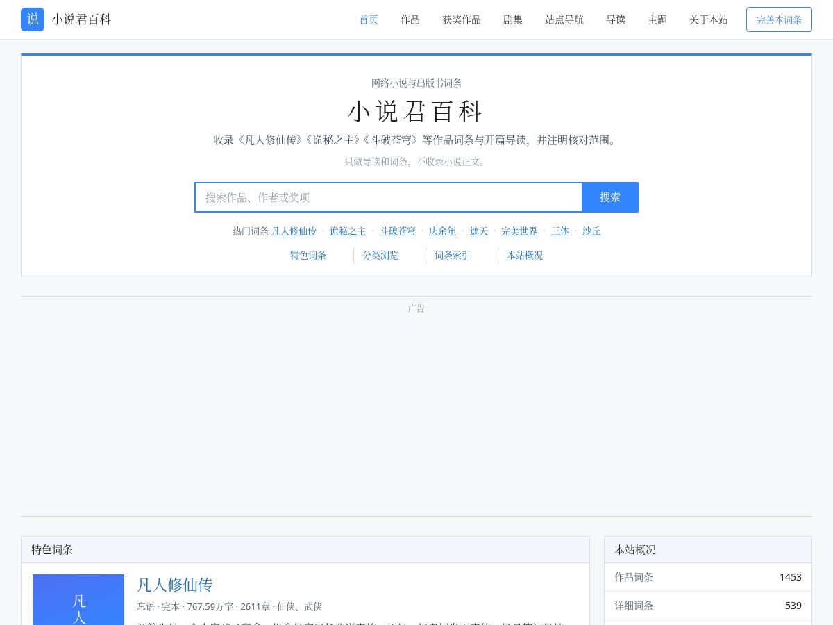Click the 特色词条 panel header
The image size is (833, 625).
[305, 550]
